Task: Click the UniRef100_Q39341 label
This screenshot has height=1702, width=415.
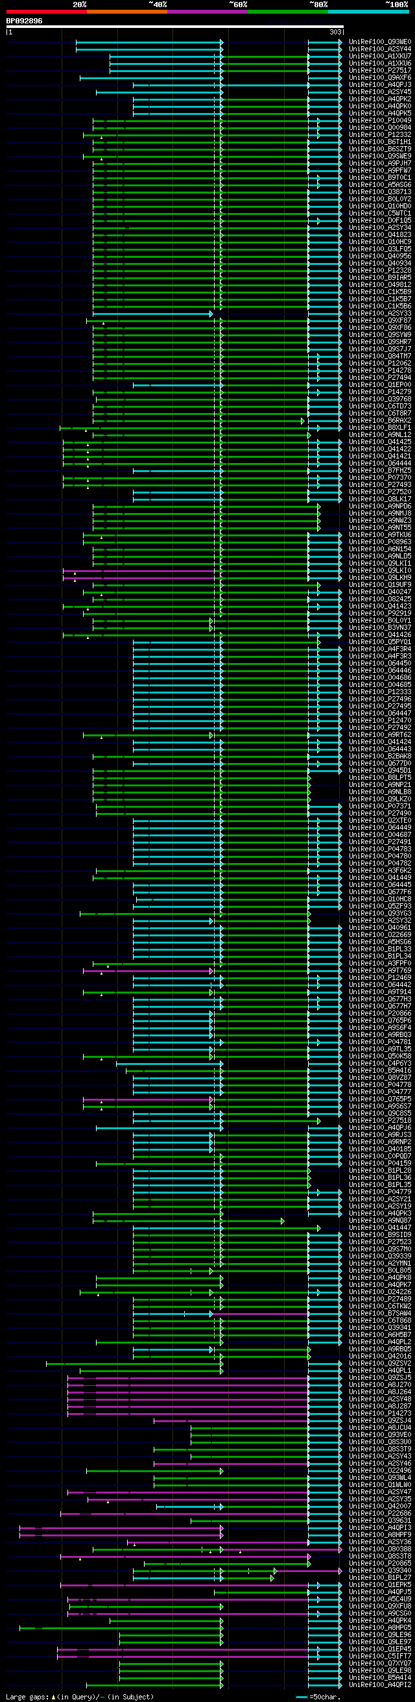Action: 380,1327
